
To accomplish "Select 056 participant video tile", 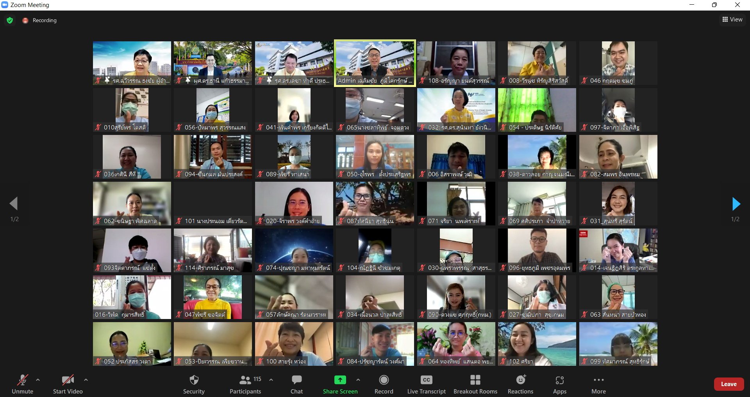I will [213, 110].
